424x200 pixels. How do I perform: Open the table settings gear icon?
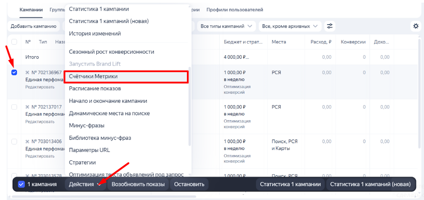pyautogui.click(x=416, y=26)
